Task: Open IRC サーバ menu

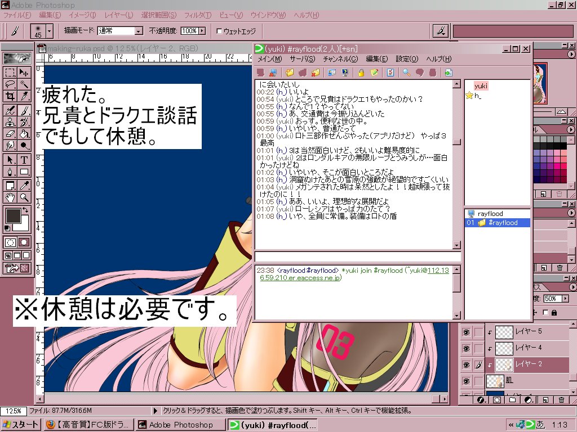Action: point(303,59)
